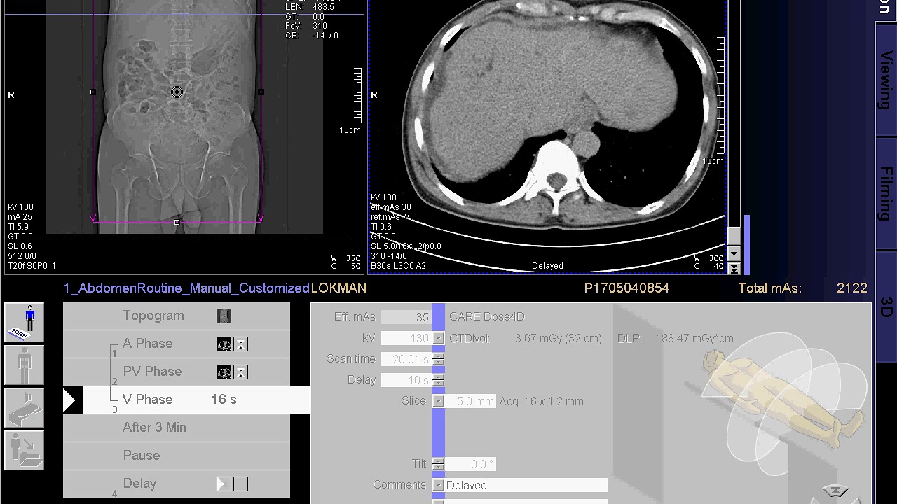Select the Pause entry
897x504 pixels.
tap(177, 456)
